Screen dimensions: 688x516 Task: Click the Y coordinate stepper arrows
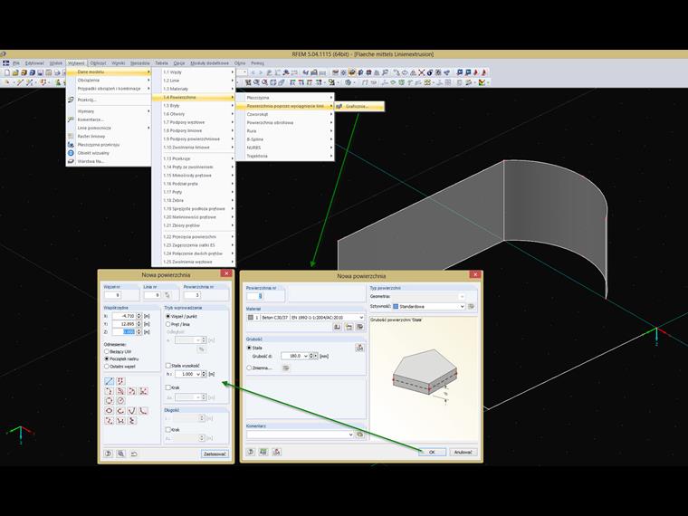(x=139, y=324)
